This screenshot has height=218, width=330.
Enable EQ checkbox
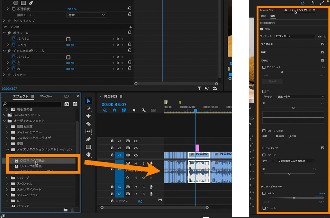(264, 91)
